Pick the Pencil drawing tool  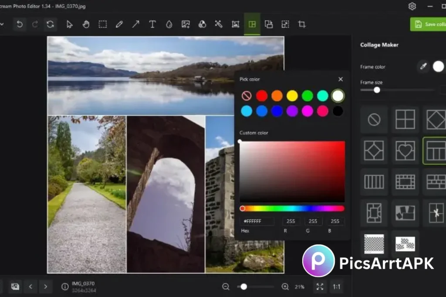(119, 24)
